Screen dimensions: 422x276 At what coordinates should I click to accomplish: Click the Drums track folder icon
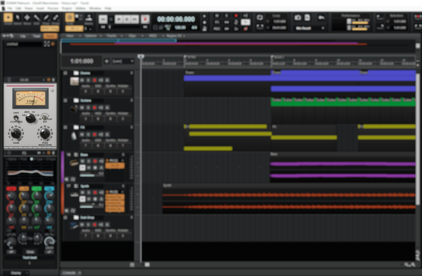(x=76, y=73)
